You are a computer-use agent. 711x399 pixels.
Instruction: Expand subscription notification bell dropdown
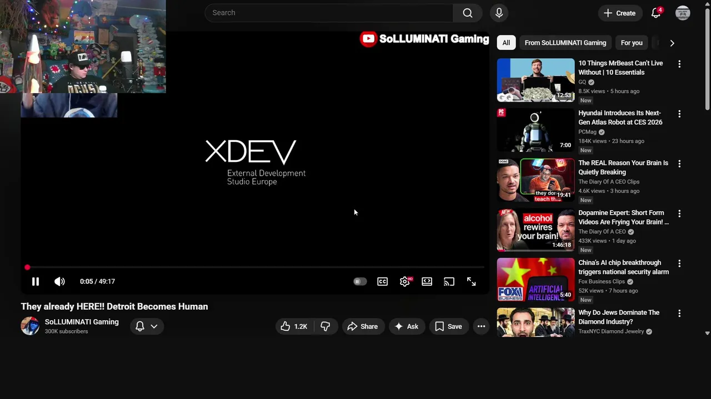tap(147, 326)
